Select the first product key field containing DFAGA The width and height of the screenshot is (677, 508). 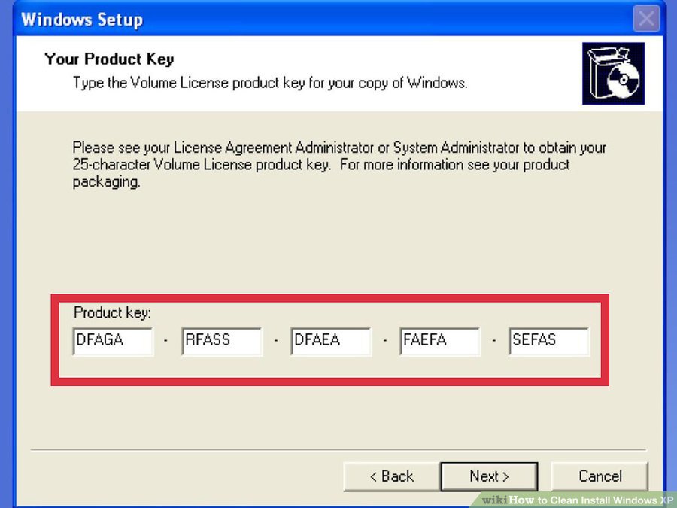(113, 342)
